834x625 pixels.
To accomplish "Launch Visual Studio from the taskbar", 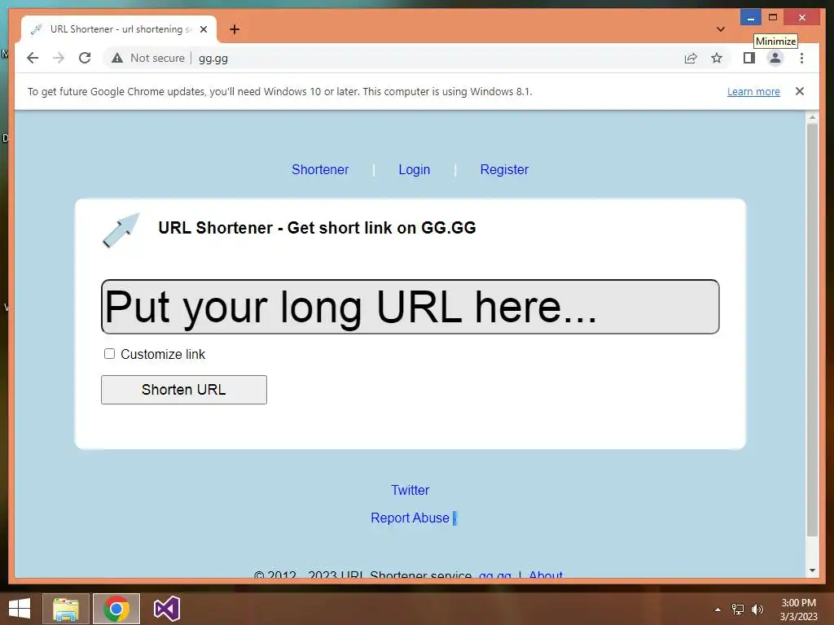I will pyautogui.click(x=166, y=609).
